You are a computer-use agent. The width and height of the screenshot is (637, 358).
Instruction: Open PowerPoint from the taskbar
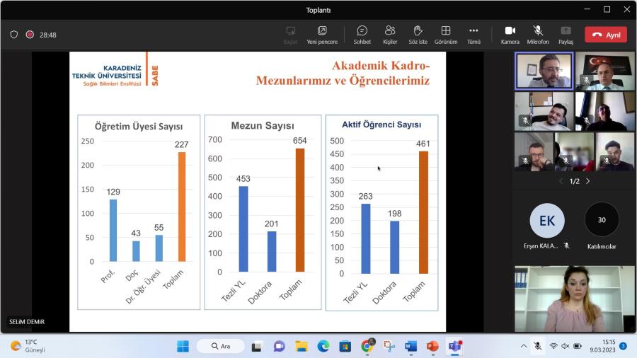(x=432, y=347)
